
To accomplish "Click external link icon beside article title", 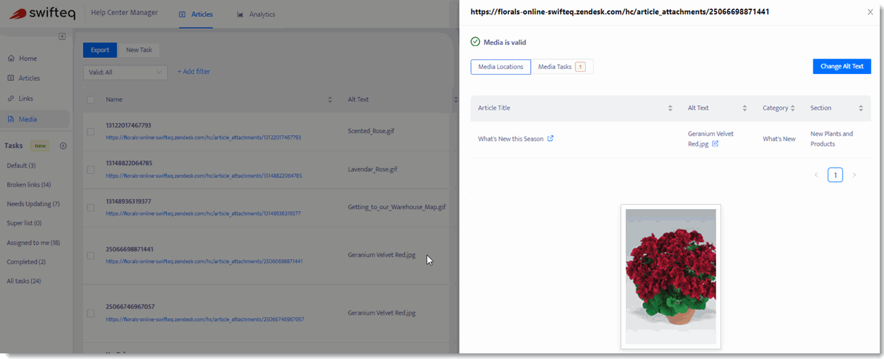I will pos(551,138).
